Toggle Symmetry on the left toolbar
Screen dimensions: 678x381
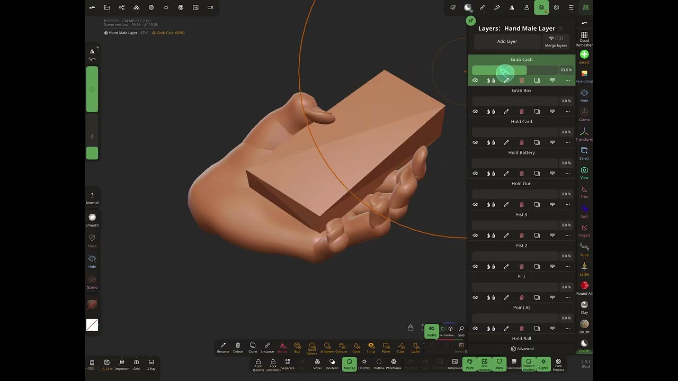click(92, 54)
